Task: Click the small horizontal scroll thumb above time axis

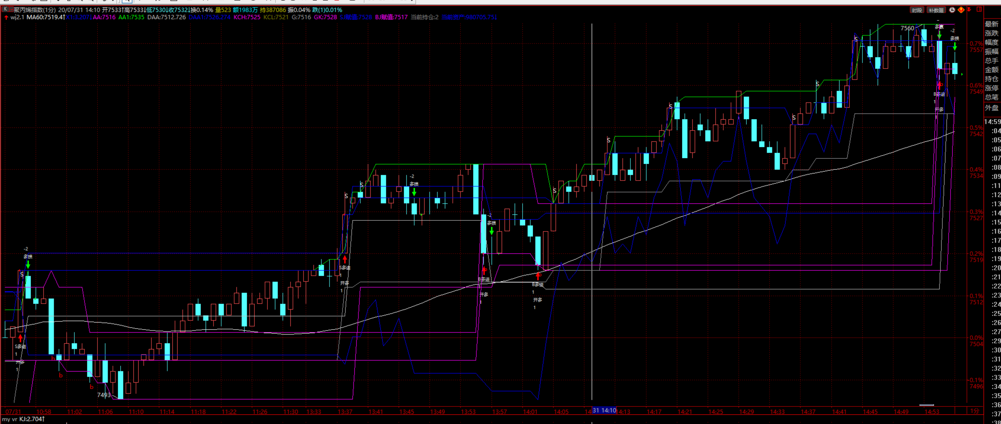Action: (x=927, y=405)
